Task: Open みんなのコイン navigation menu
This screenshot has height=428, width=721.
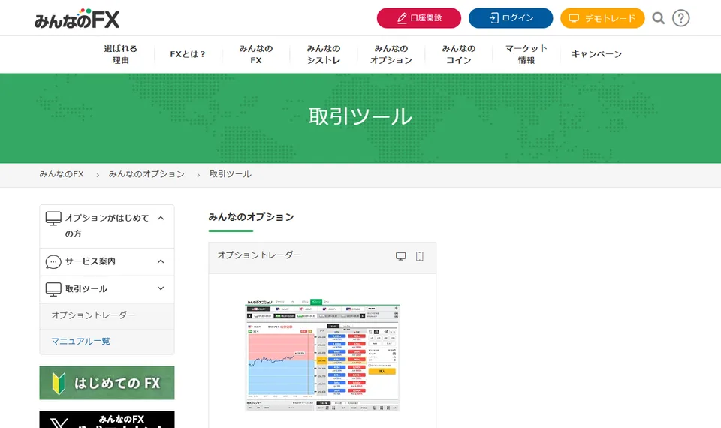Action: coord(458,54)
